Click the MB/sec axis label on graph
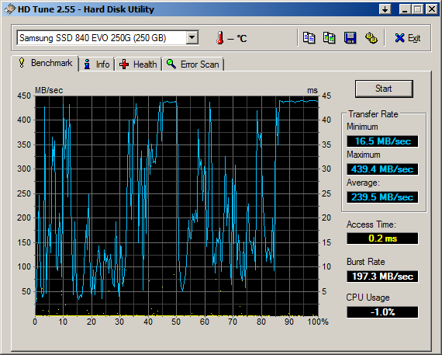 click(49, 90)
